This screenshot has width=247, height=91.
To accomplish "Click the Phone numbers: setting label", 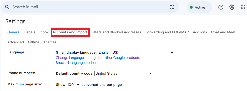I will [21, 73].
